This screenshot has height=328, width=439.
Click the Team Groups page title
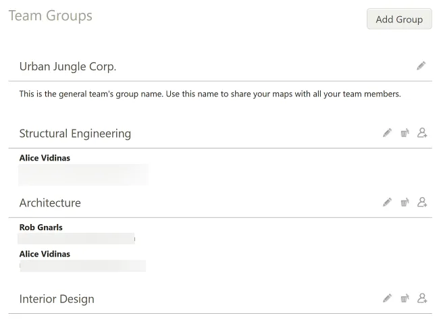[x=50, y=16]
